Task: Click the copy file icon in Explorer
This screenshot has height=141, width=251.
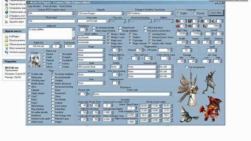Action: click(x=6, y=8)
